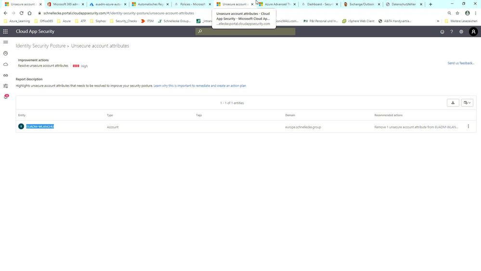Click the browser address bar URL
The image size is (481, 271).
[118, 13]
